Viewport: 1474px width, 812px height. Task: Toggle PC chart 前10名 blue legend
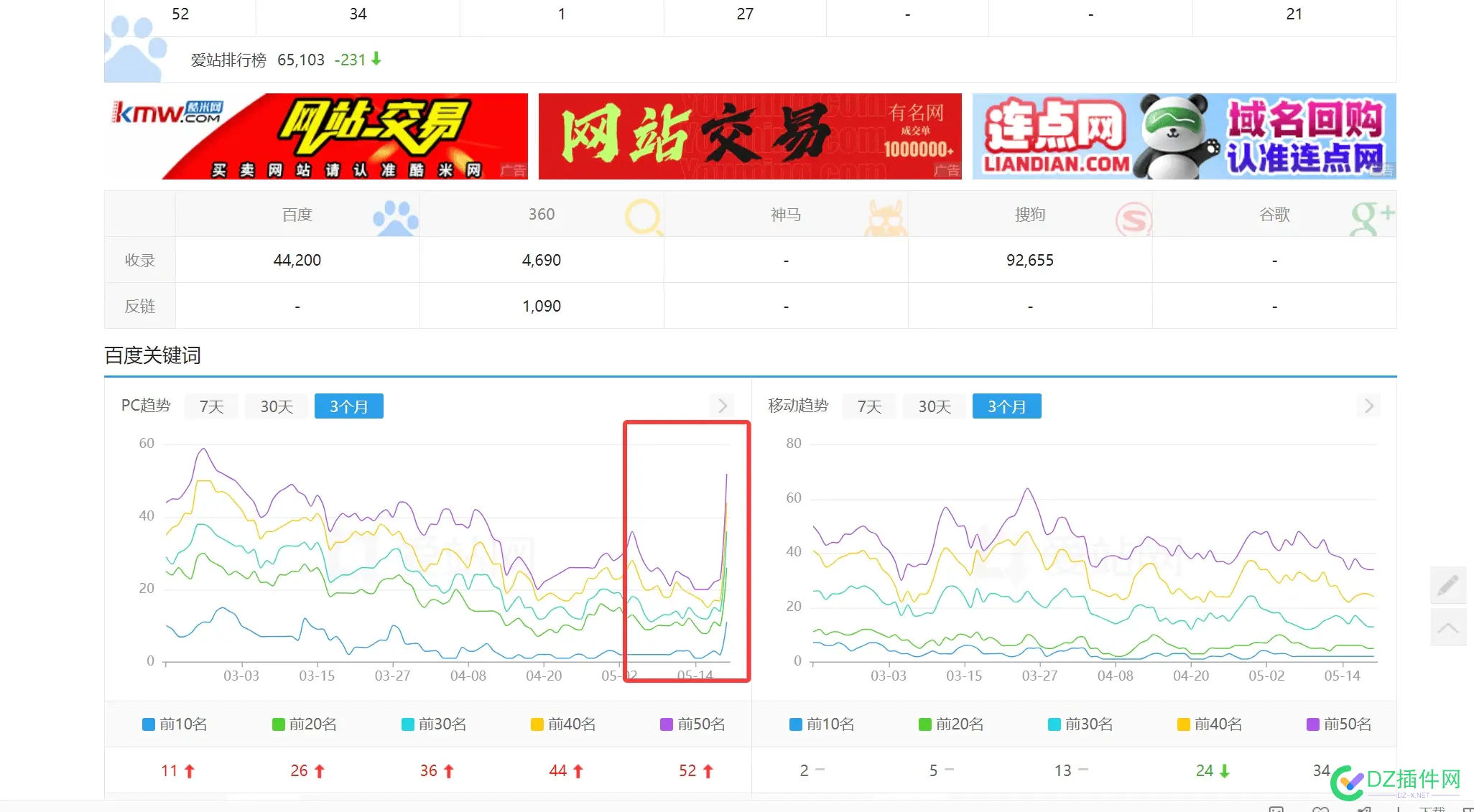coord(175,724)
